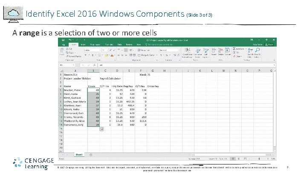This screenshot has width=307, height=173.
Task: Open the File tab
Action: pyautogui.click(x=64, y=45)
